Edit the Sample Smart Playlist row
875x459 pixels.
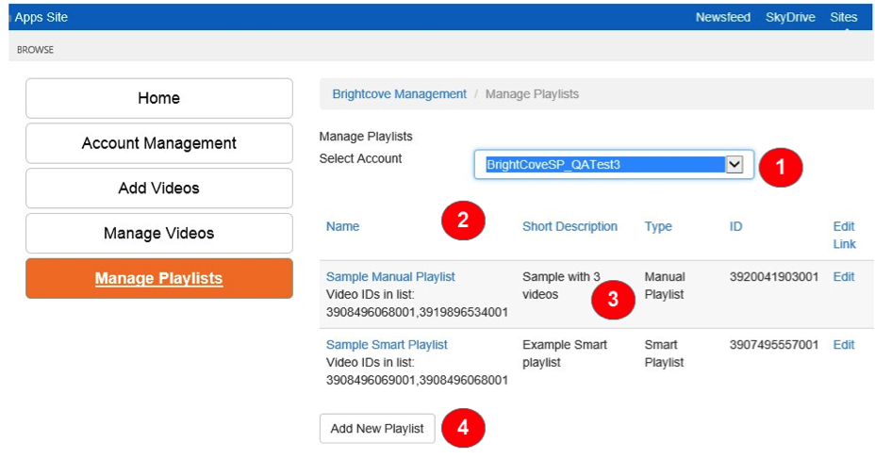pos(844,345)
